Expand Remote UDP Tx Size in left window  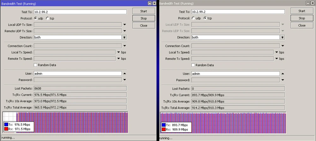click(125, 31)
